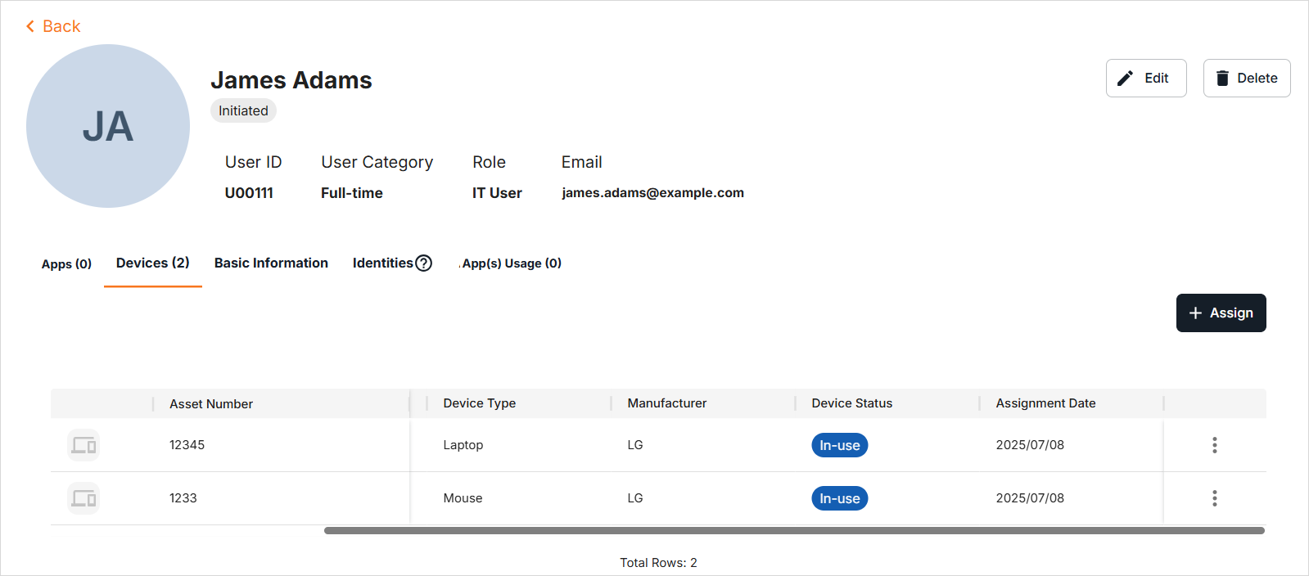Click the Device Type column header
Screen dimensions: 1309x576
tap(479, 403)
